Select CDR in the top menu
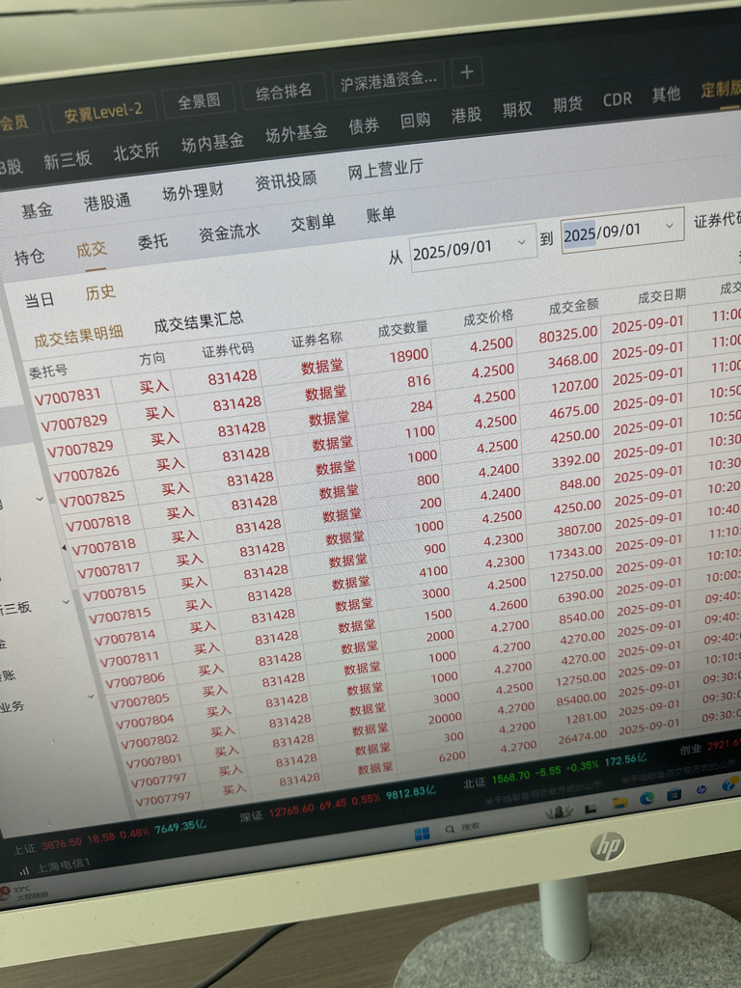Screen dimensions: 741x988 click(x=617, y=99)
